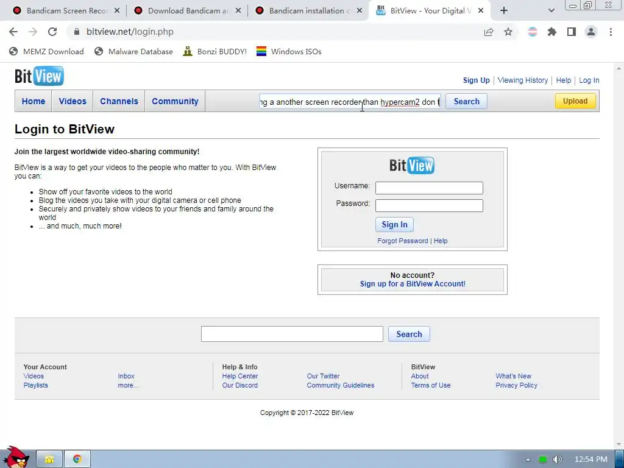Click the Sign In button
This screenshot has height=468, width=624.
click(394, 224)
